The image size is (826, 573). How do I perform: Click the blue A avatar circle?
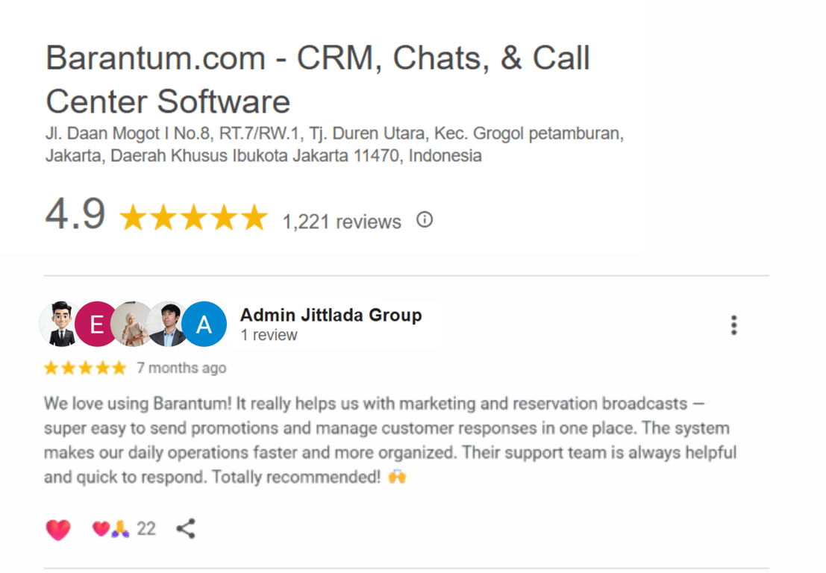click(x=204, y=324)
